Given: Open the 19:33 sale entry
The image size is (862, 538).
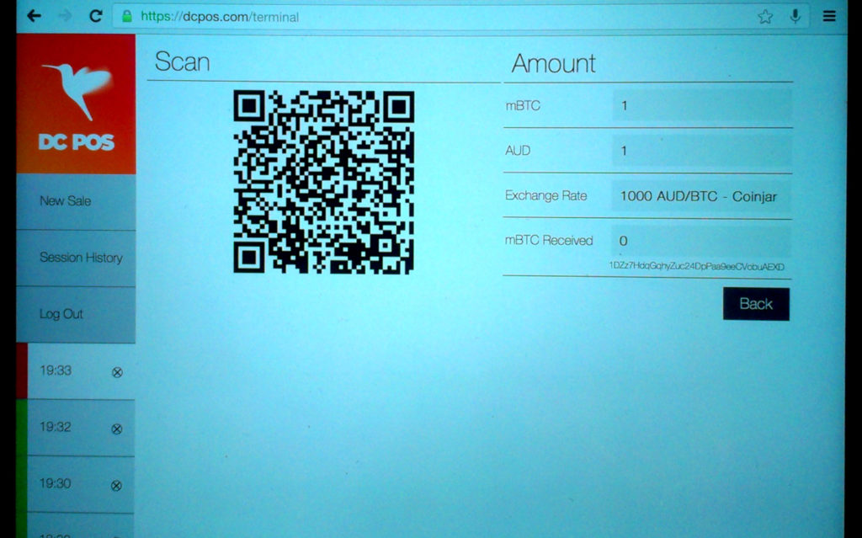Looking at the screenshot, I should (75, 371).
